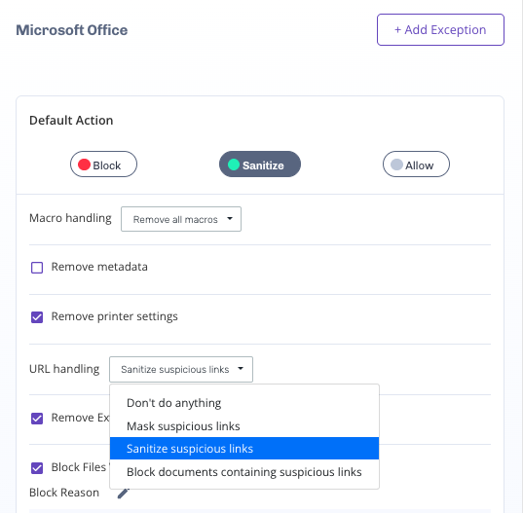523x513 pixels.
Task: Select Block documents containing suspicious links
Action: click(244, 472)
